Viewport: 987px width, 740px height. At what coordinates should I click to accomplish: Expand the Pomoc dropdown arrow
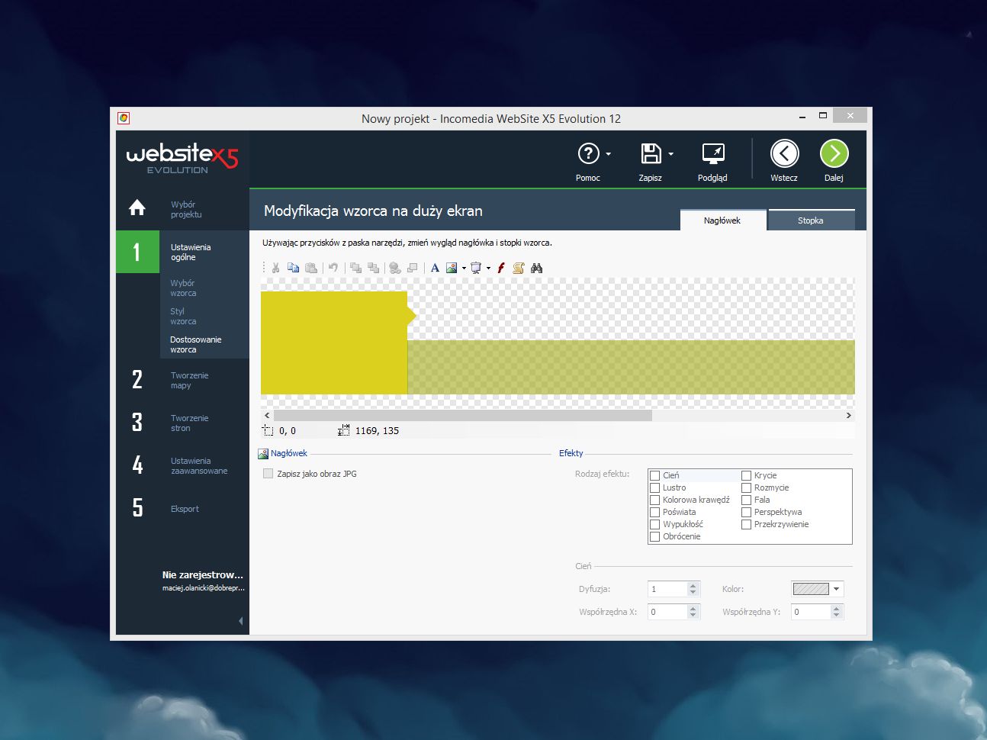tap(608, 154)
